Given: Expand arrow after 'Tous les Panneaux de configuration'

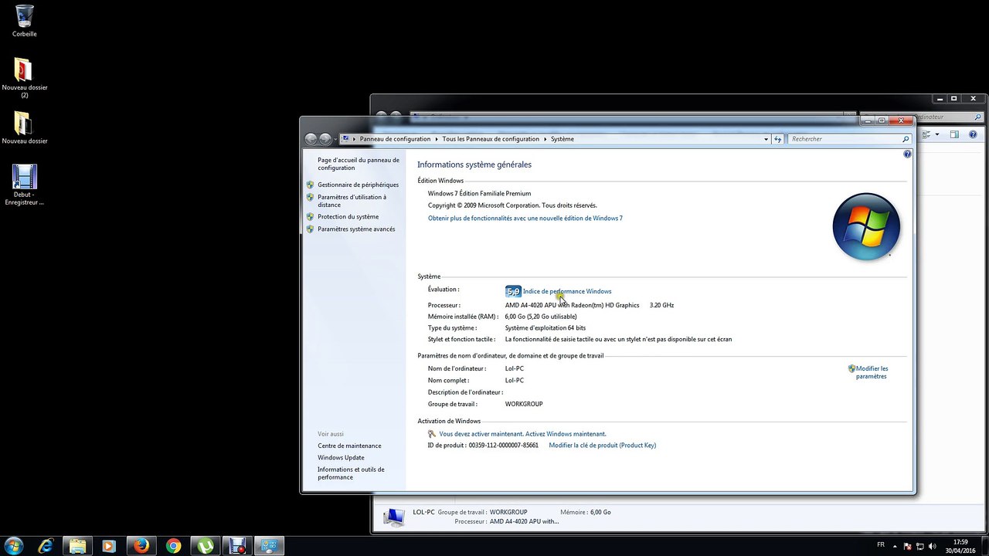Looking at the screenshot, I should [545, 139].
